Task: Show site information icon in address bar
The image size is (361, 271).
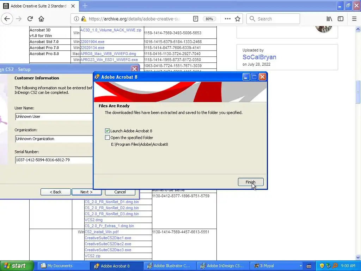Action: coord(76,19)
